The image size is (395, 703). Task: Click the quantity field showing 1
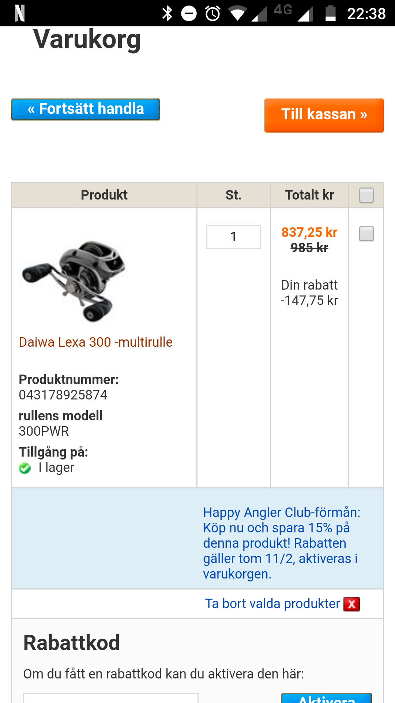coord(234,237)
